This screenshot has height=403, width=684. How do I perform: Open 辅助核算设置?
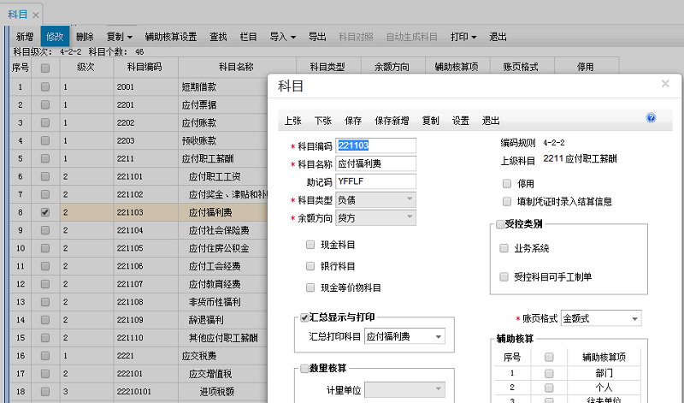171,37
